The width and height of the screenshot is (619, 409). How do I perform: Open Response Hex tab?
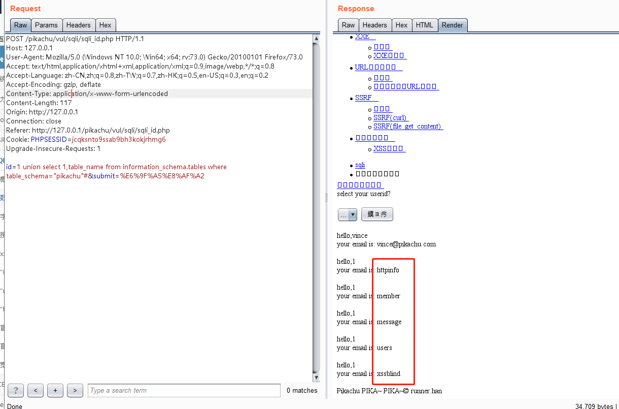pyautogui.click(x=401, y=25)
